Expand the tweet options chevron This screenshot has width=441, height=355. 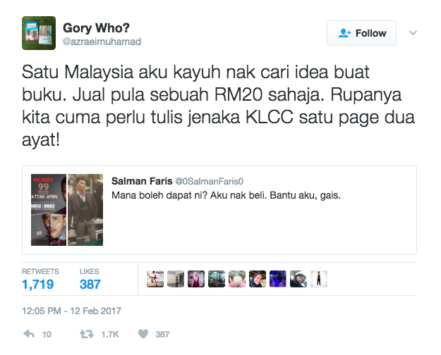[413, 33]
